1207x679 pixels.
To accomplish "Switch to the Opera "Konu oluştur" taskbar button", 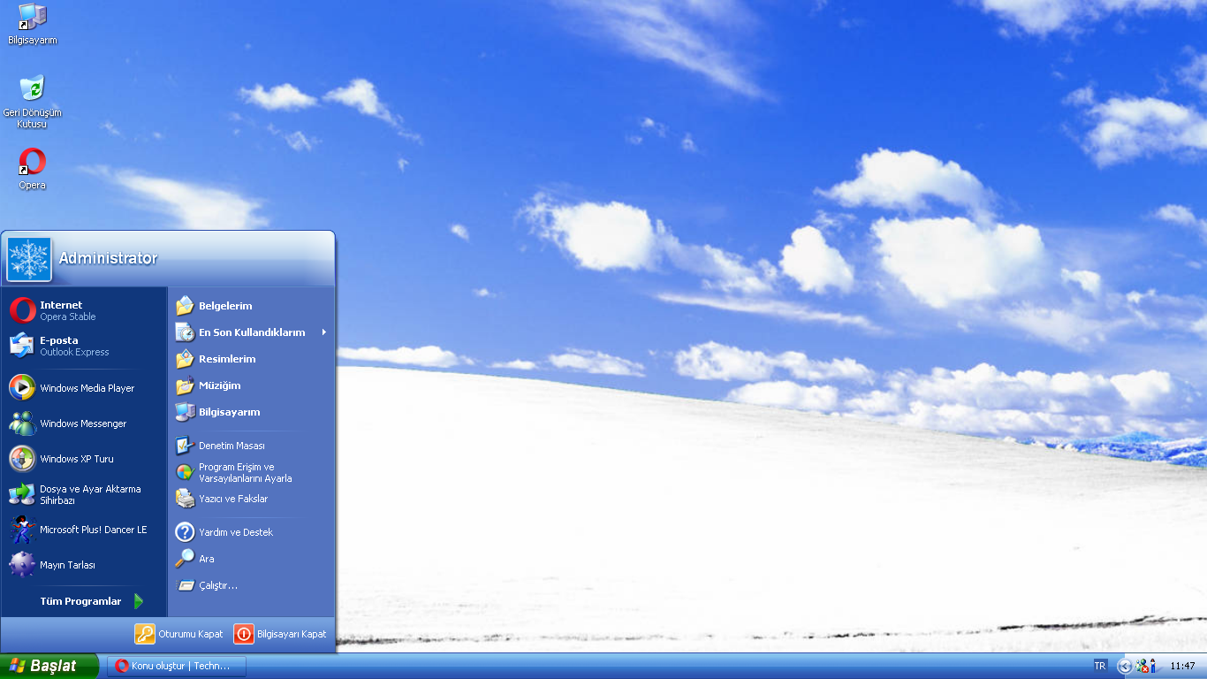I will coord(177,666).
